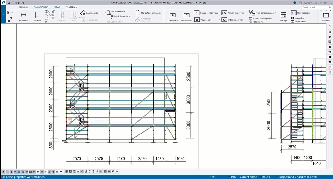Toggle snap to circle center switch

point(74,171)
